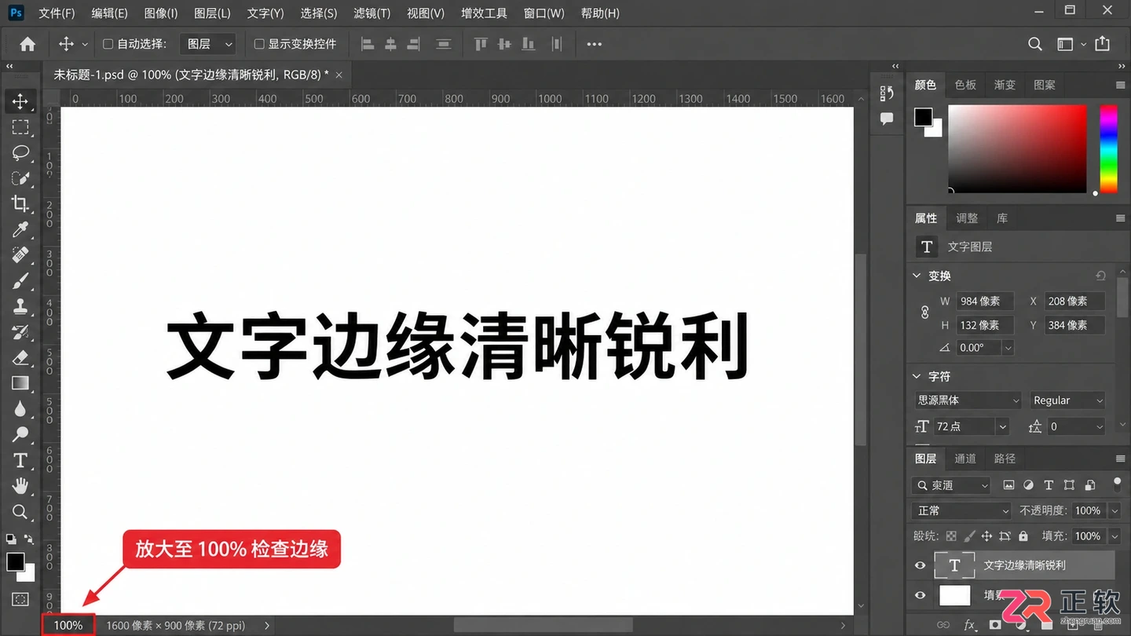Click the foreground color swatch in toolbox
The width and height of the screenshot is (1131, 636).
click(x=16, y=562)
